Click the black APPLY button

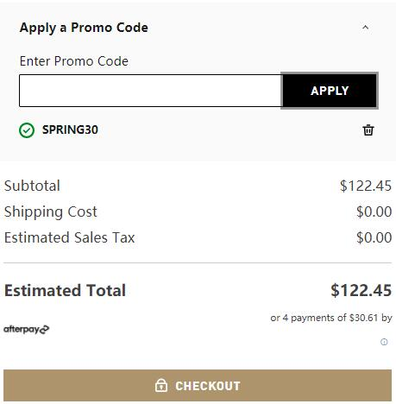pyautogui.click(x=330, y=91)
